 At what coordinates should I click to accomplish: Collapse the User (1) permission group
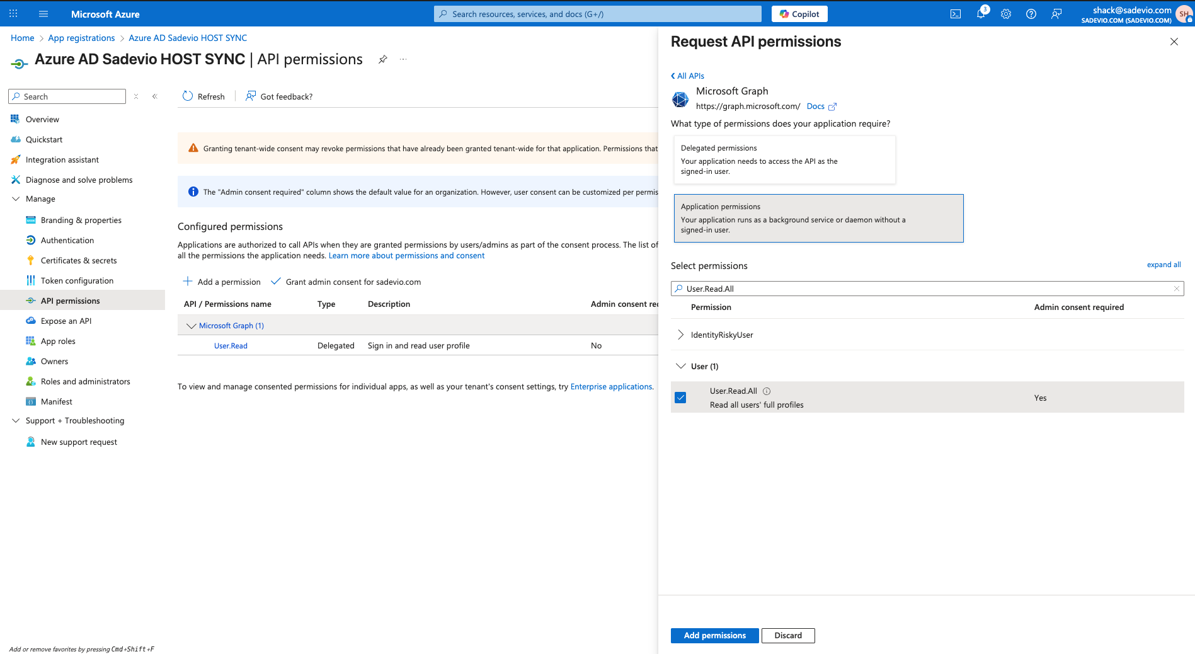[680, 366]
